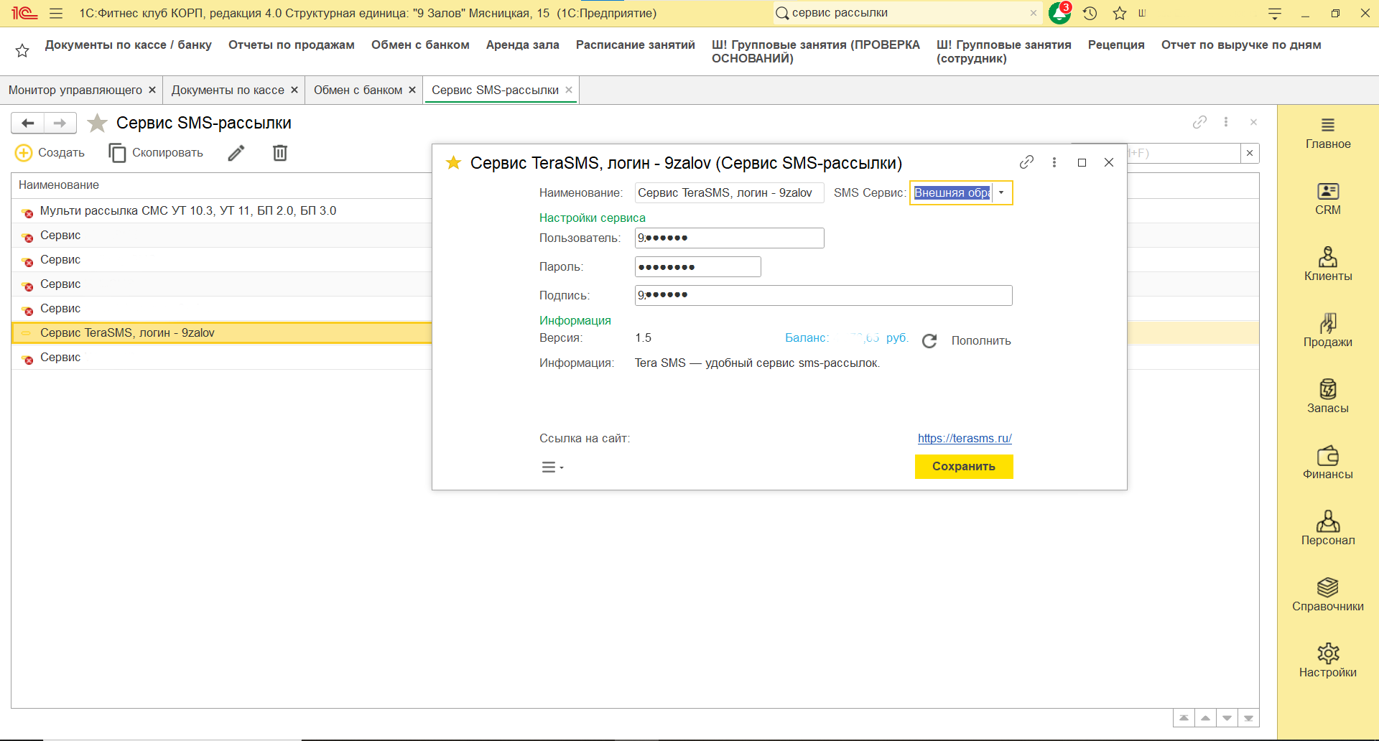
Task: Open the three-dot more menu in dialog
Action: click(x=1054, y=162)
